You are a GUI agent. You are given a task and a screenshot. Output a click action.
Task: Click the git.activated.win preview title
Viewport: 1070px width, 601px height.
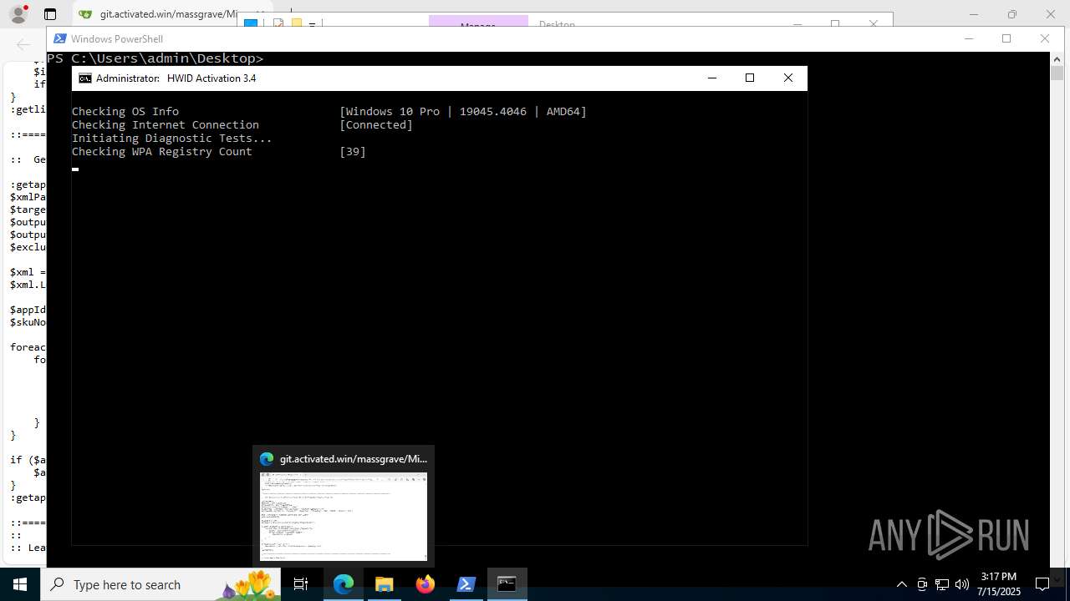354,458
